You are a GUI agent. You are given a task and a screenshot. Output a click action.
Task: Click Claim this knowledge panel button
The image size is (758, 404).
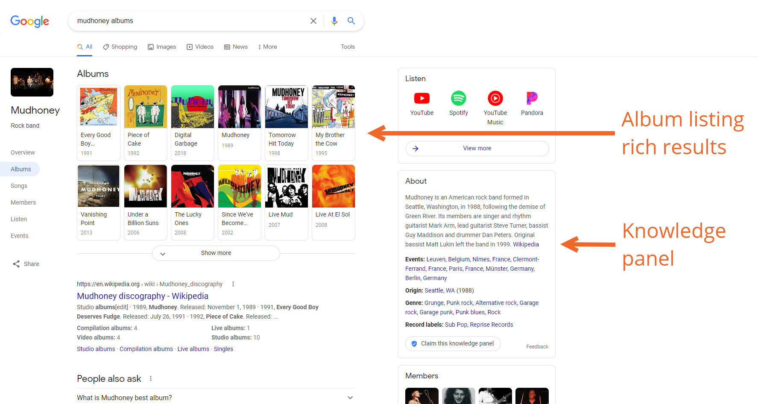point(453,344)
